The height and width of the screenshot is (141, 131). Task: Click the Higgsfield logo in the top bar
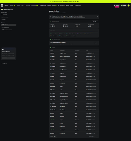point(2,5)
